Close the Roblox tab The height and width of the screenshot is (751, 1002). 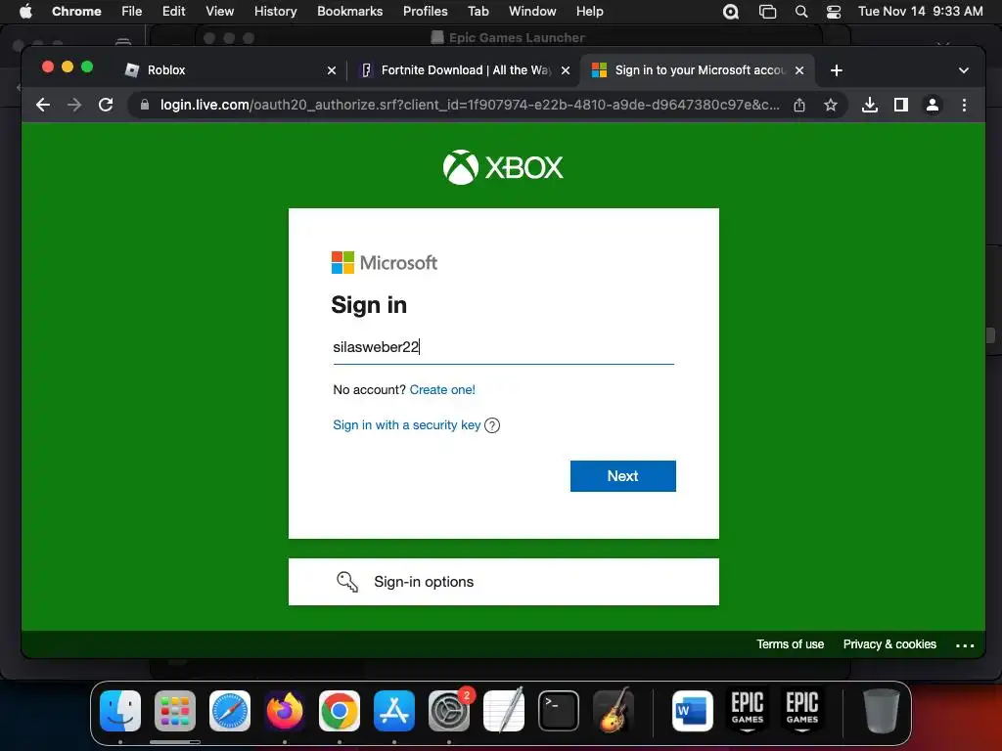pos(332,70)
